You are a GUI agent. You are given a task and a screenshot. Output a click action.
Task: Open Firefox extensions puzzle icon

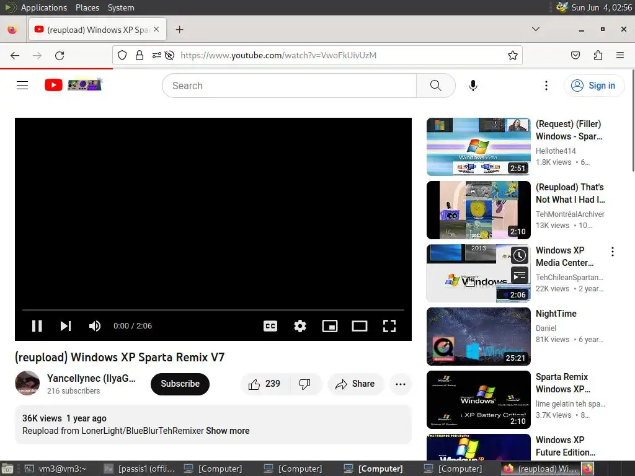click(x=598, y=55)
